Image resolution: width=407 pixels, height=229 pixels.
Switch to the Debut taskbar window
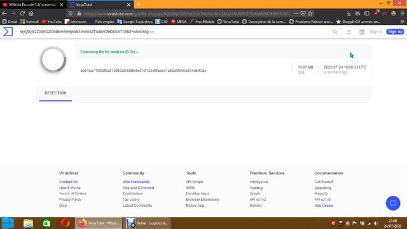pyautogui.click(x=147, y=223)
